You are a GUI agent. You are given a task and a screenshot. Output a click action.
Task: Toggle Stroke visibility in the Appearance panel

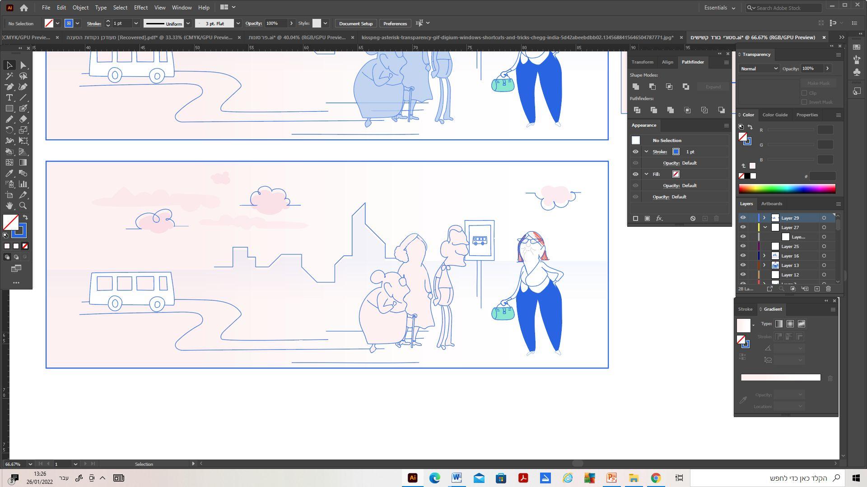click(635, 152)
